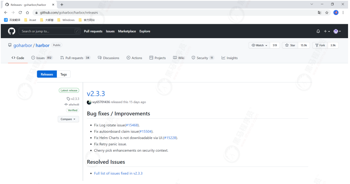Fork the harbor repository
Viewport: 350px width, 184px height.
[x=320, y=45]
